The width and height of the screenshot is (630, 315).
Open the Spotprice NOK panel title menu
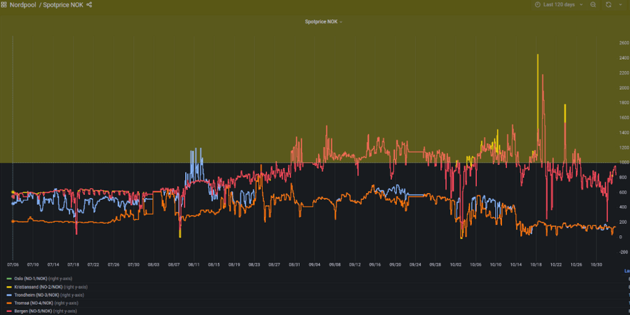(x=323, y=21)
